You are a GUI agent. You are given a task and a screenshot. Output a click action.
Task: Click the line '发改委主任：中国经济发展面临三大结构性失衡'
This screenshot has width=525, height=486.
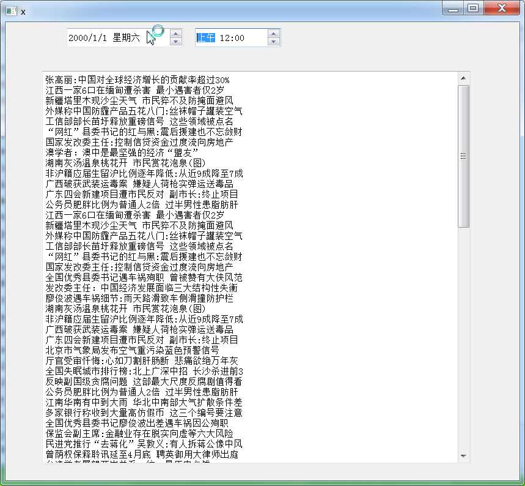(142, 288)
